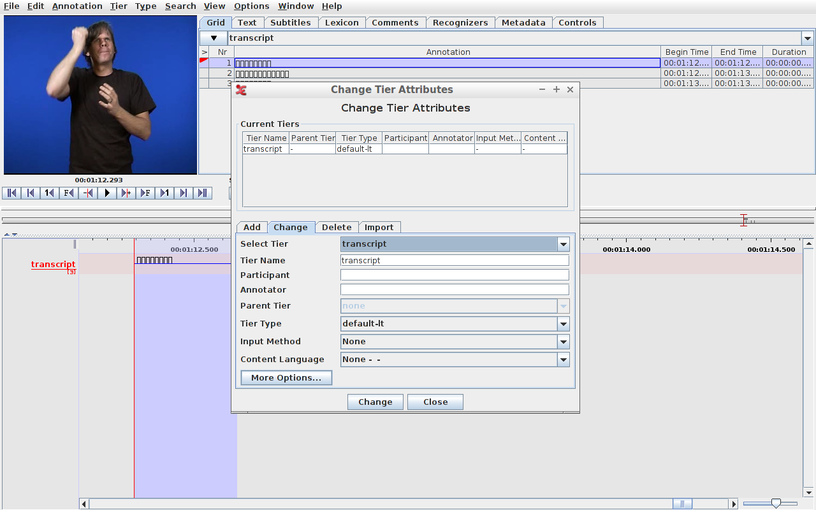Advance to the next frame

click(x=145, y=193)
